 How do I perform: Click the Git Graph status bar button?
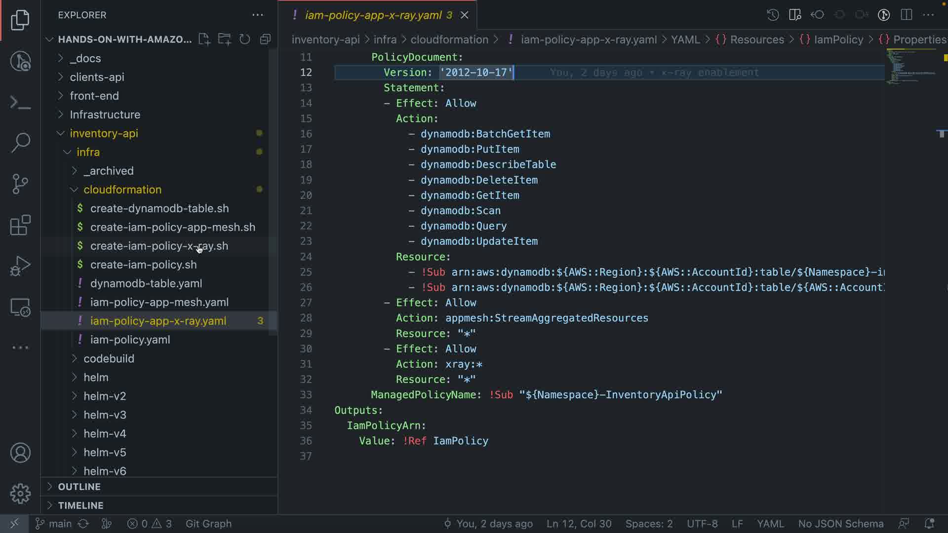tap(208, 524)
